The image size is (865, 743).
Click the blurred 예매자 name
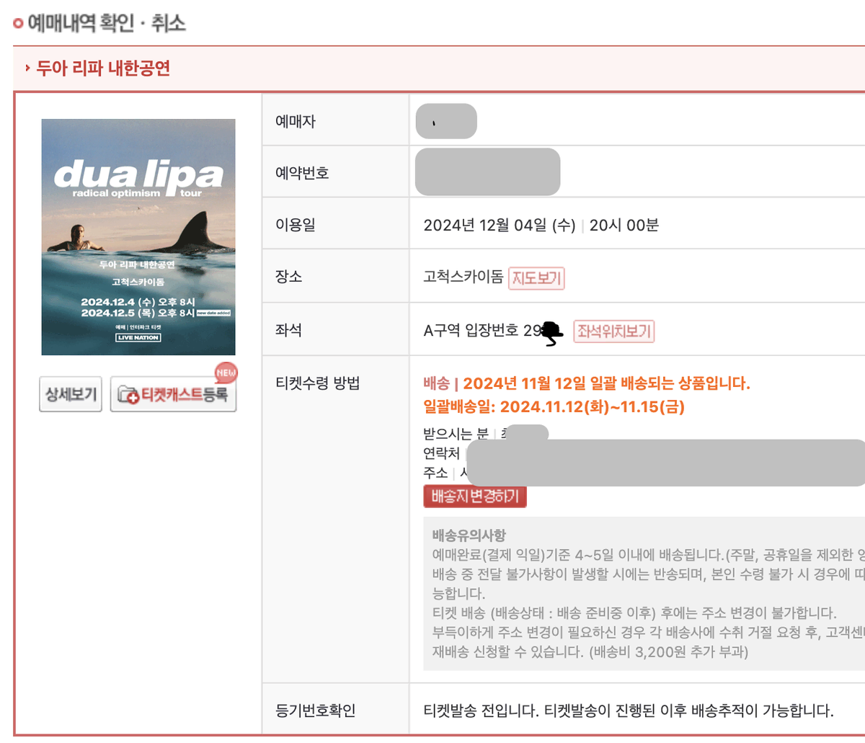(446, 121)
